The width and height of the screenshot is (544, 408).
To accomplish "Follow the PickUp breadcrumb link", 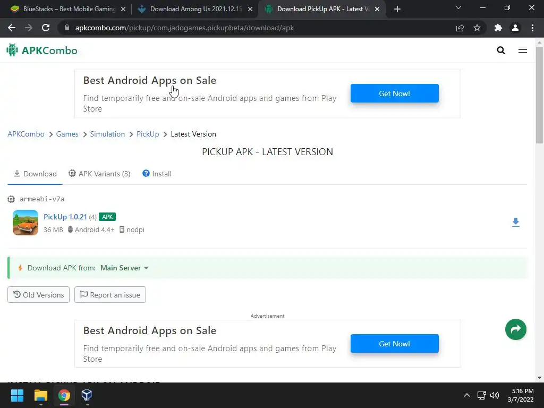I will 148,134.
